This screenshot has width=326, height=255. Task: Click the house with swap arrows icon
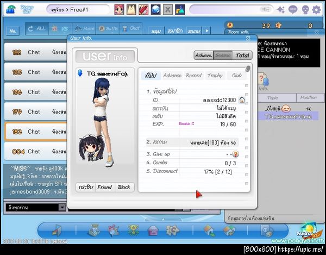pos(229,231)
